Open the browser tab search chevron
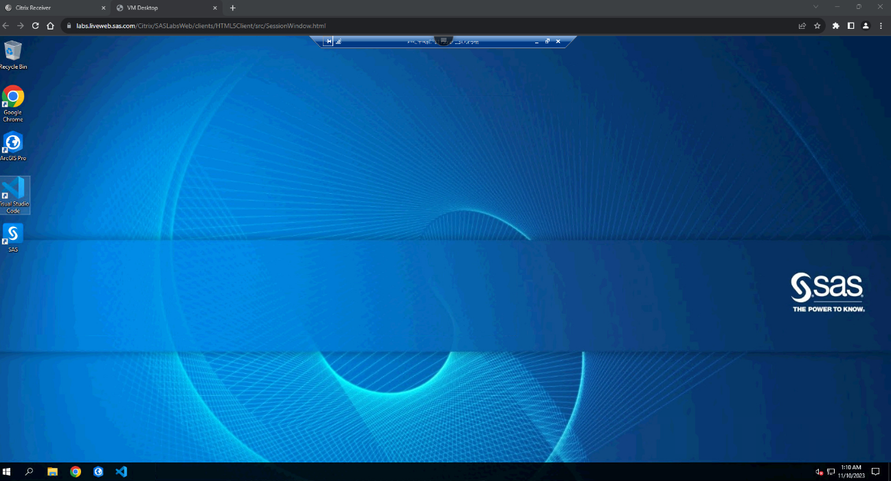 [815, 8]
